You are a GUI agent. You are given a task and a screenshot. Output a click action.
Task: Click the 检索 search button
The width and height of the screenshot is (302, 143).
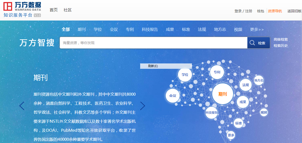(x=258, y=43)
